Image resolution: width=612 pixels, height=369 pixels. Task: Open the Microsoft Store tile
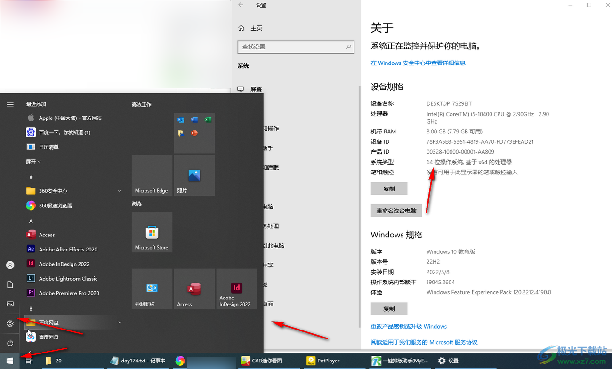point(152,232)
